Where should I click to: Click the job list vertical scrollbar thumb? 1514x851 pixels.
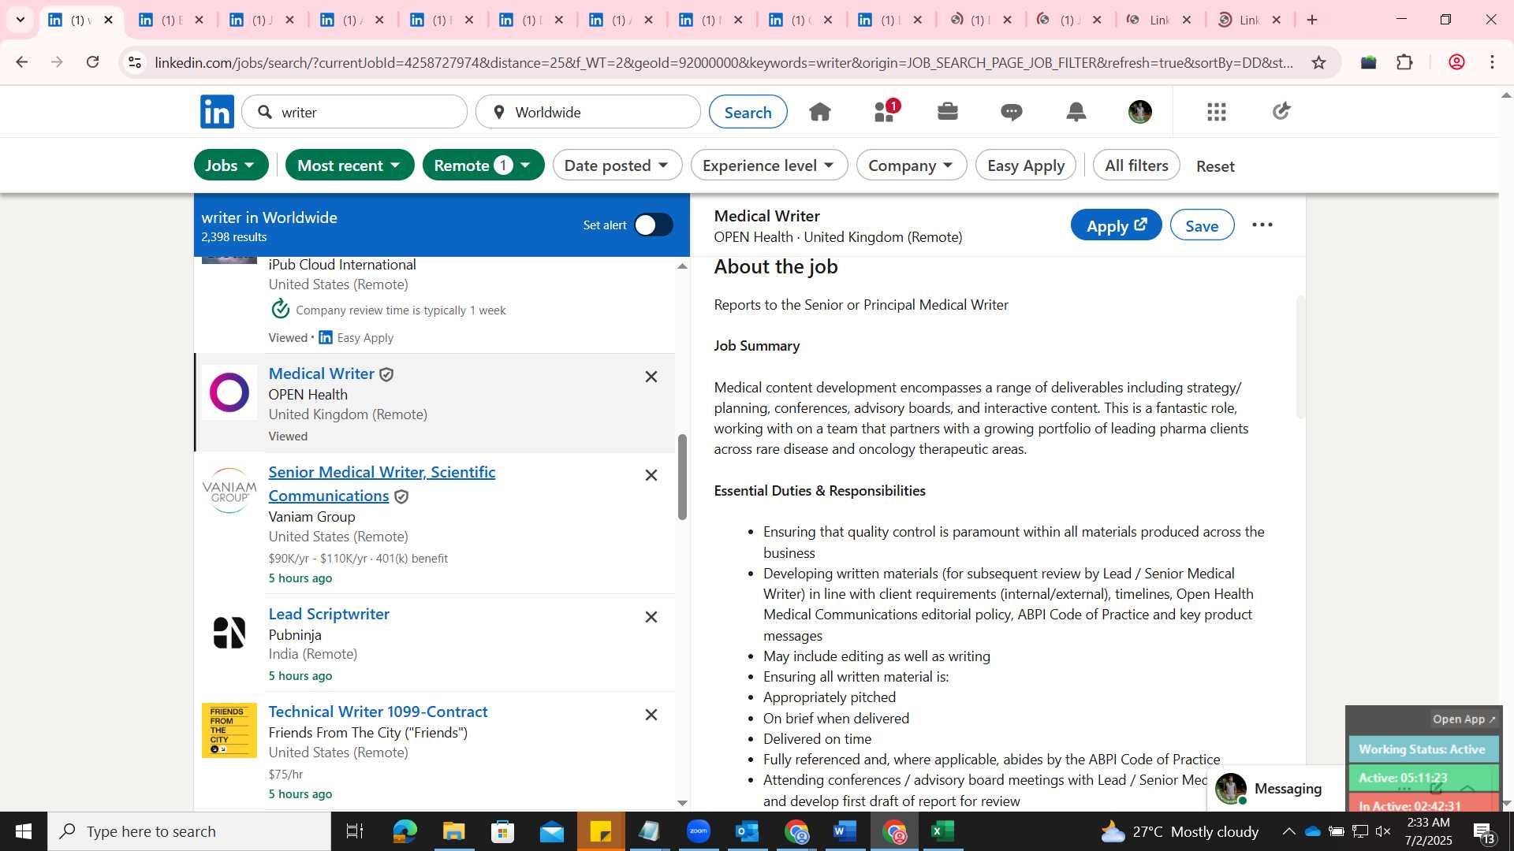(x=682, y=477)
